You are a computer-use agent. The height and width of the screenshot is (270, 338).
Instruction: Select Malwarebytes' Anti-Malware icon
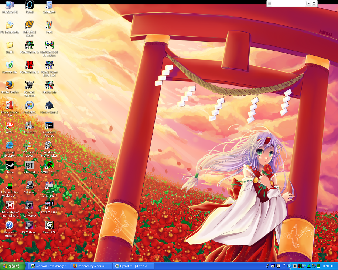10,209
